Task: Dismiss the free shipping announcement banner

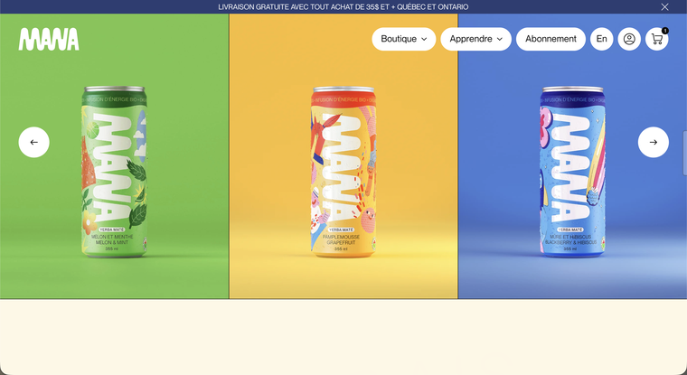Action: point(664,7)
